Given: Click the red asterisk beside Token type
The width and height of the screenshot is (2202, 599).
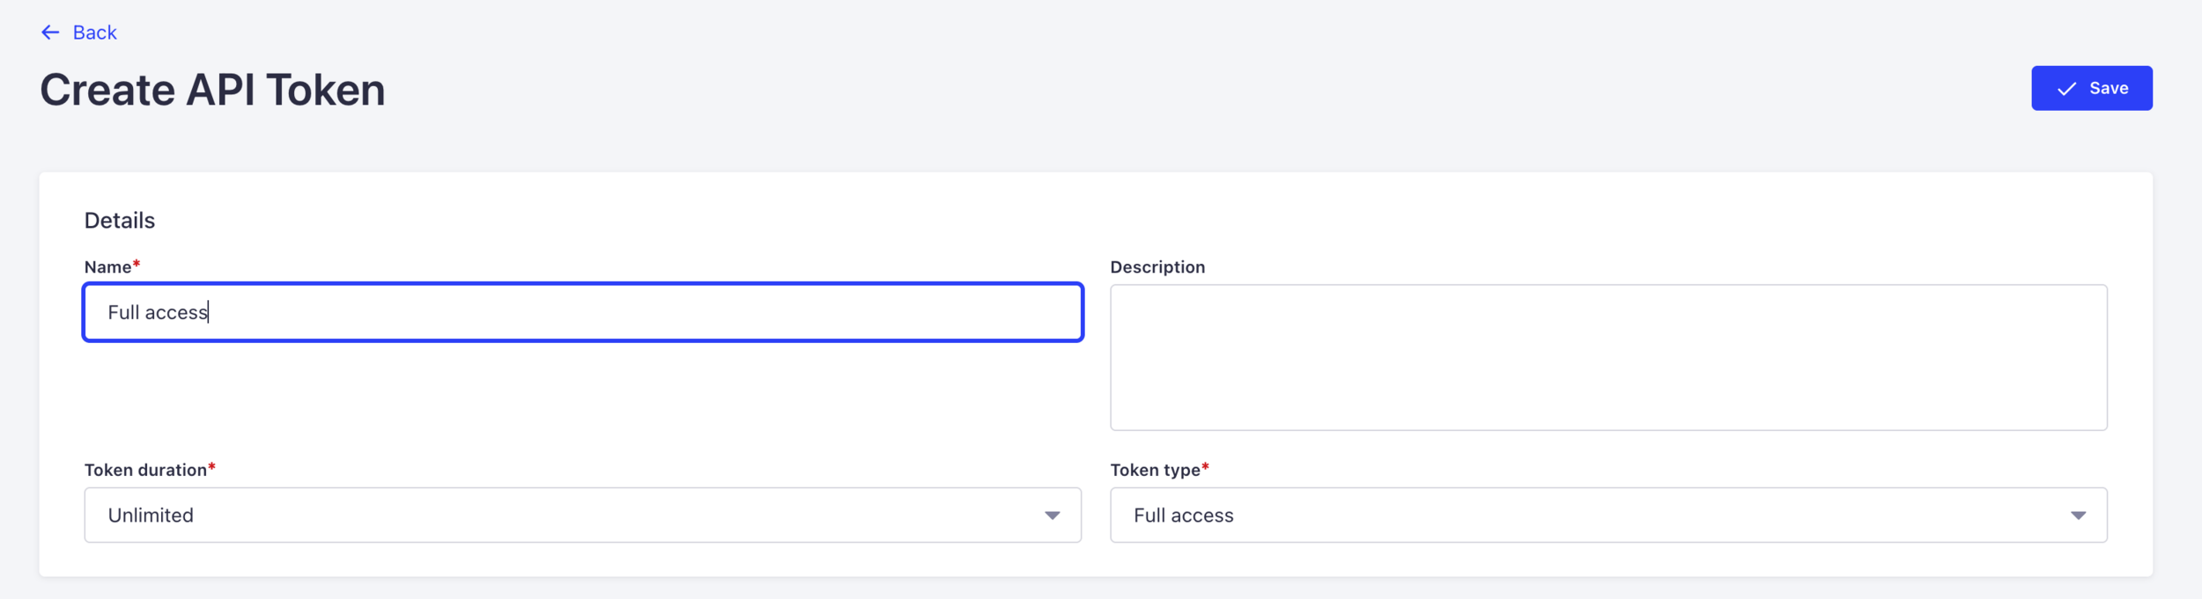Looking at the screenshot, I should tap(1205, 466).
